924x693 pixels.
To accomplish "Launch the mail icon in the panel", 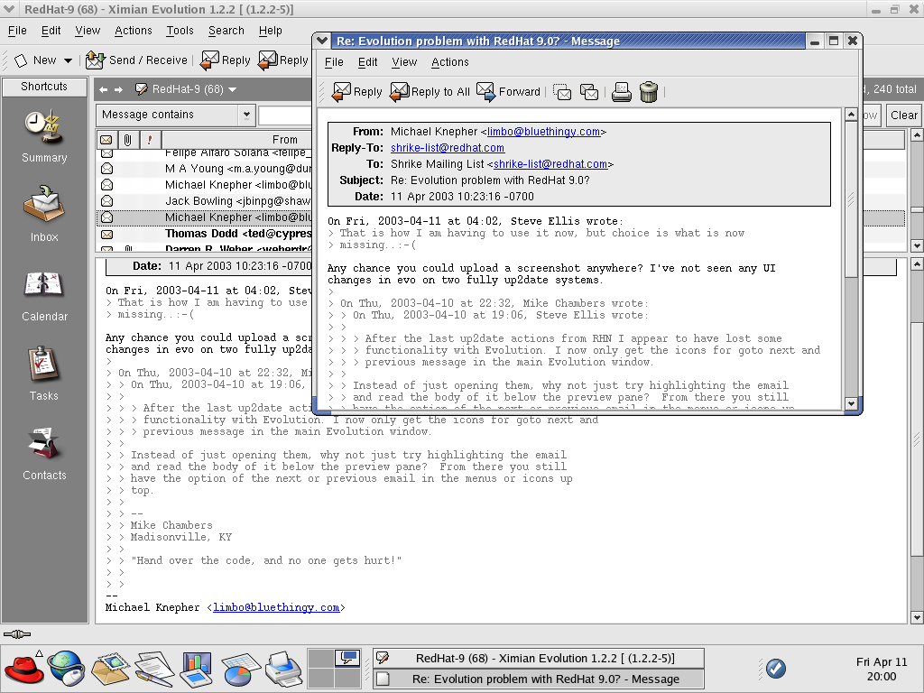I will [109, 669].
